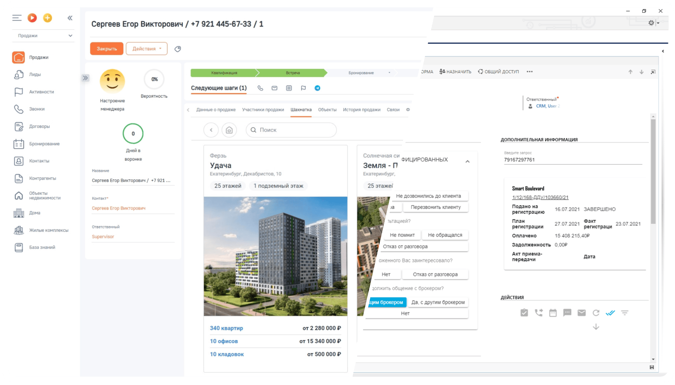This screenshot has width=675, height=385.
Task: Select the Квалификация pipeline stage
Action: tap(224, 73)
